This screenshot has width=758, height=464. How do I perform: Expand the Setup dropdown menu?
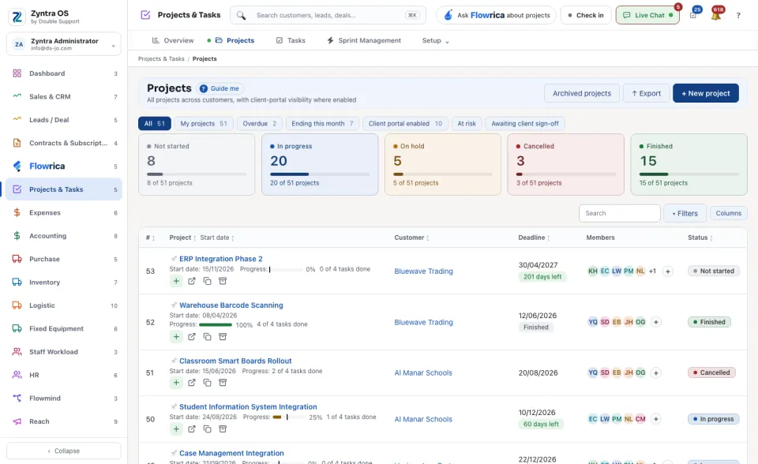pyautogui.click(x=435, y=40)
